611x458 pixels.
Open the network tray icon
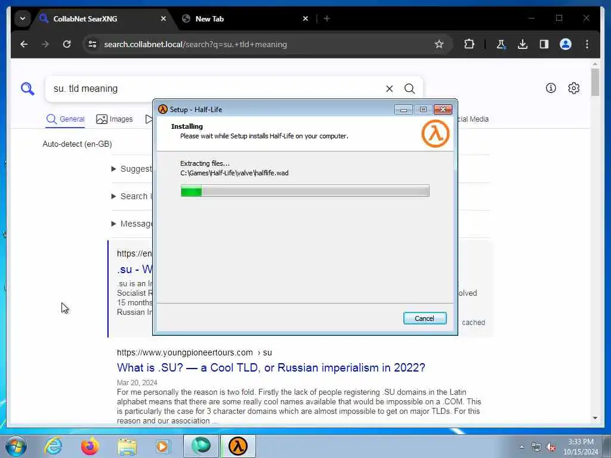(536, 447)
